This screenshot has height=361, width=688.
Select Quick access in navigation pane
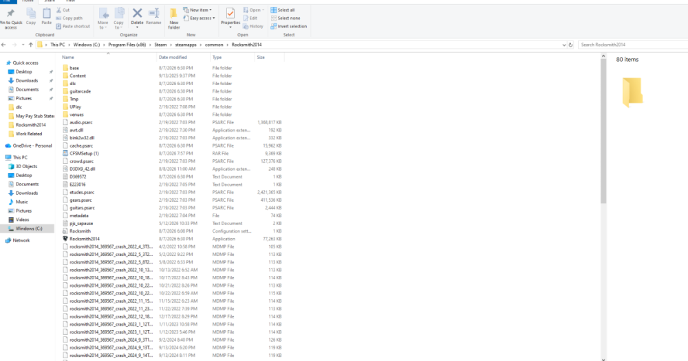25,63
